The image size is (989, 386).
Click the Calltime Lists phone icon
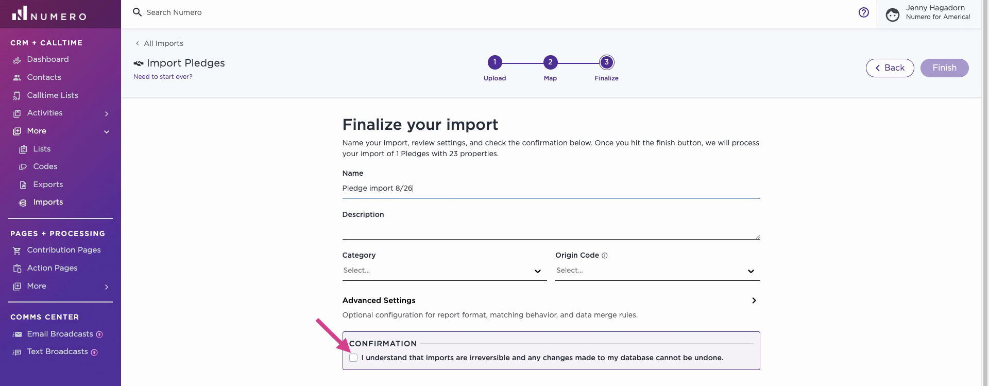coord(17,96)
